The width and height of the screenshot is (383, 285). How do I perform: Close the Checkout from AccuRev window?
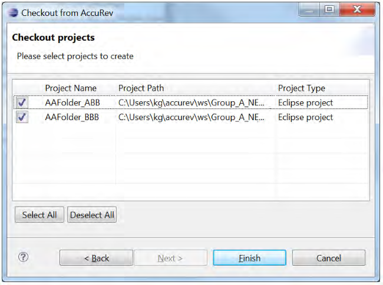pos(357,10)
